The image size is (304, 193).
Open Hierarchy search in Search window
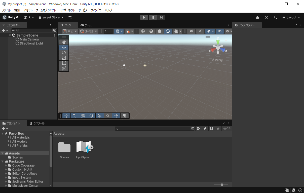(x=54, y=30)
